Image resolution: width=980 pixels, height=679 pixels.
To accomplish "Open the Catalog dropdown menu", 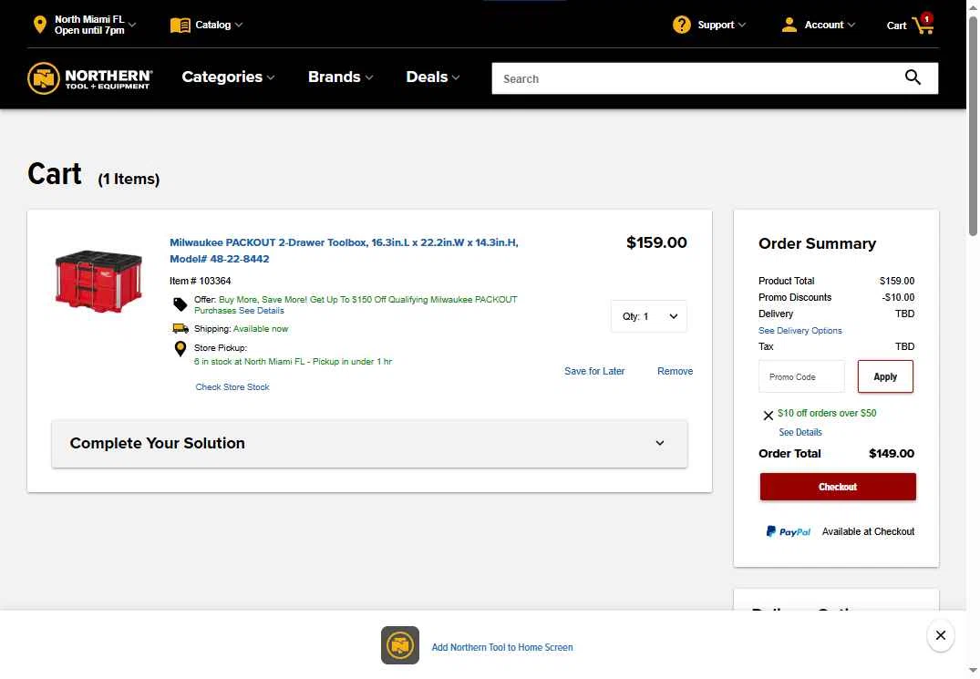I will [219, 25].
